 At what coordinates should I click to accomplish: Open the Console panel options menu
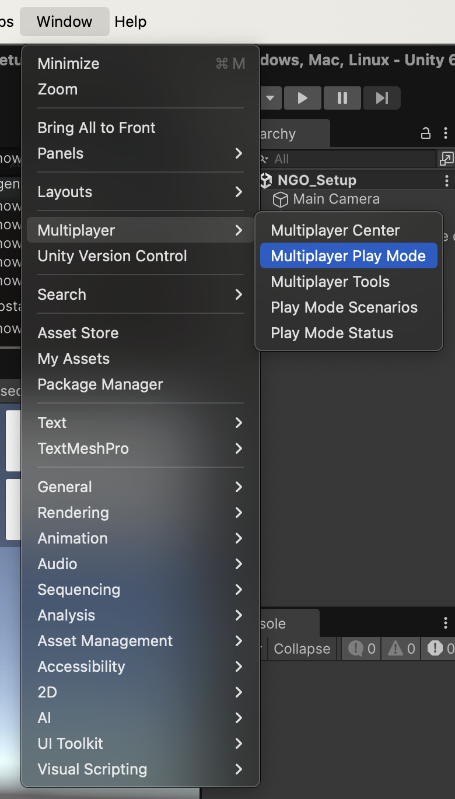446,623
